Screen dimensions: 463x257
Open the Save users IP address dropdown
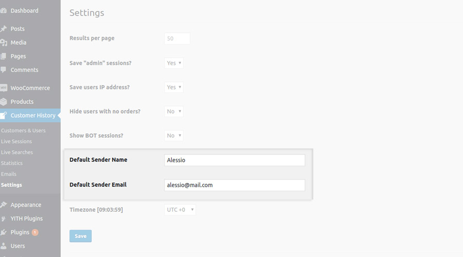(x=174, y=87)
